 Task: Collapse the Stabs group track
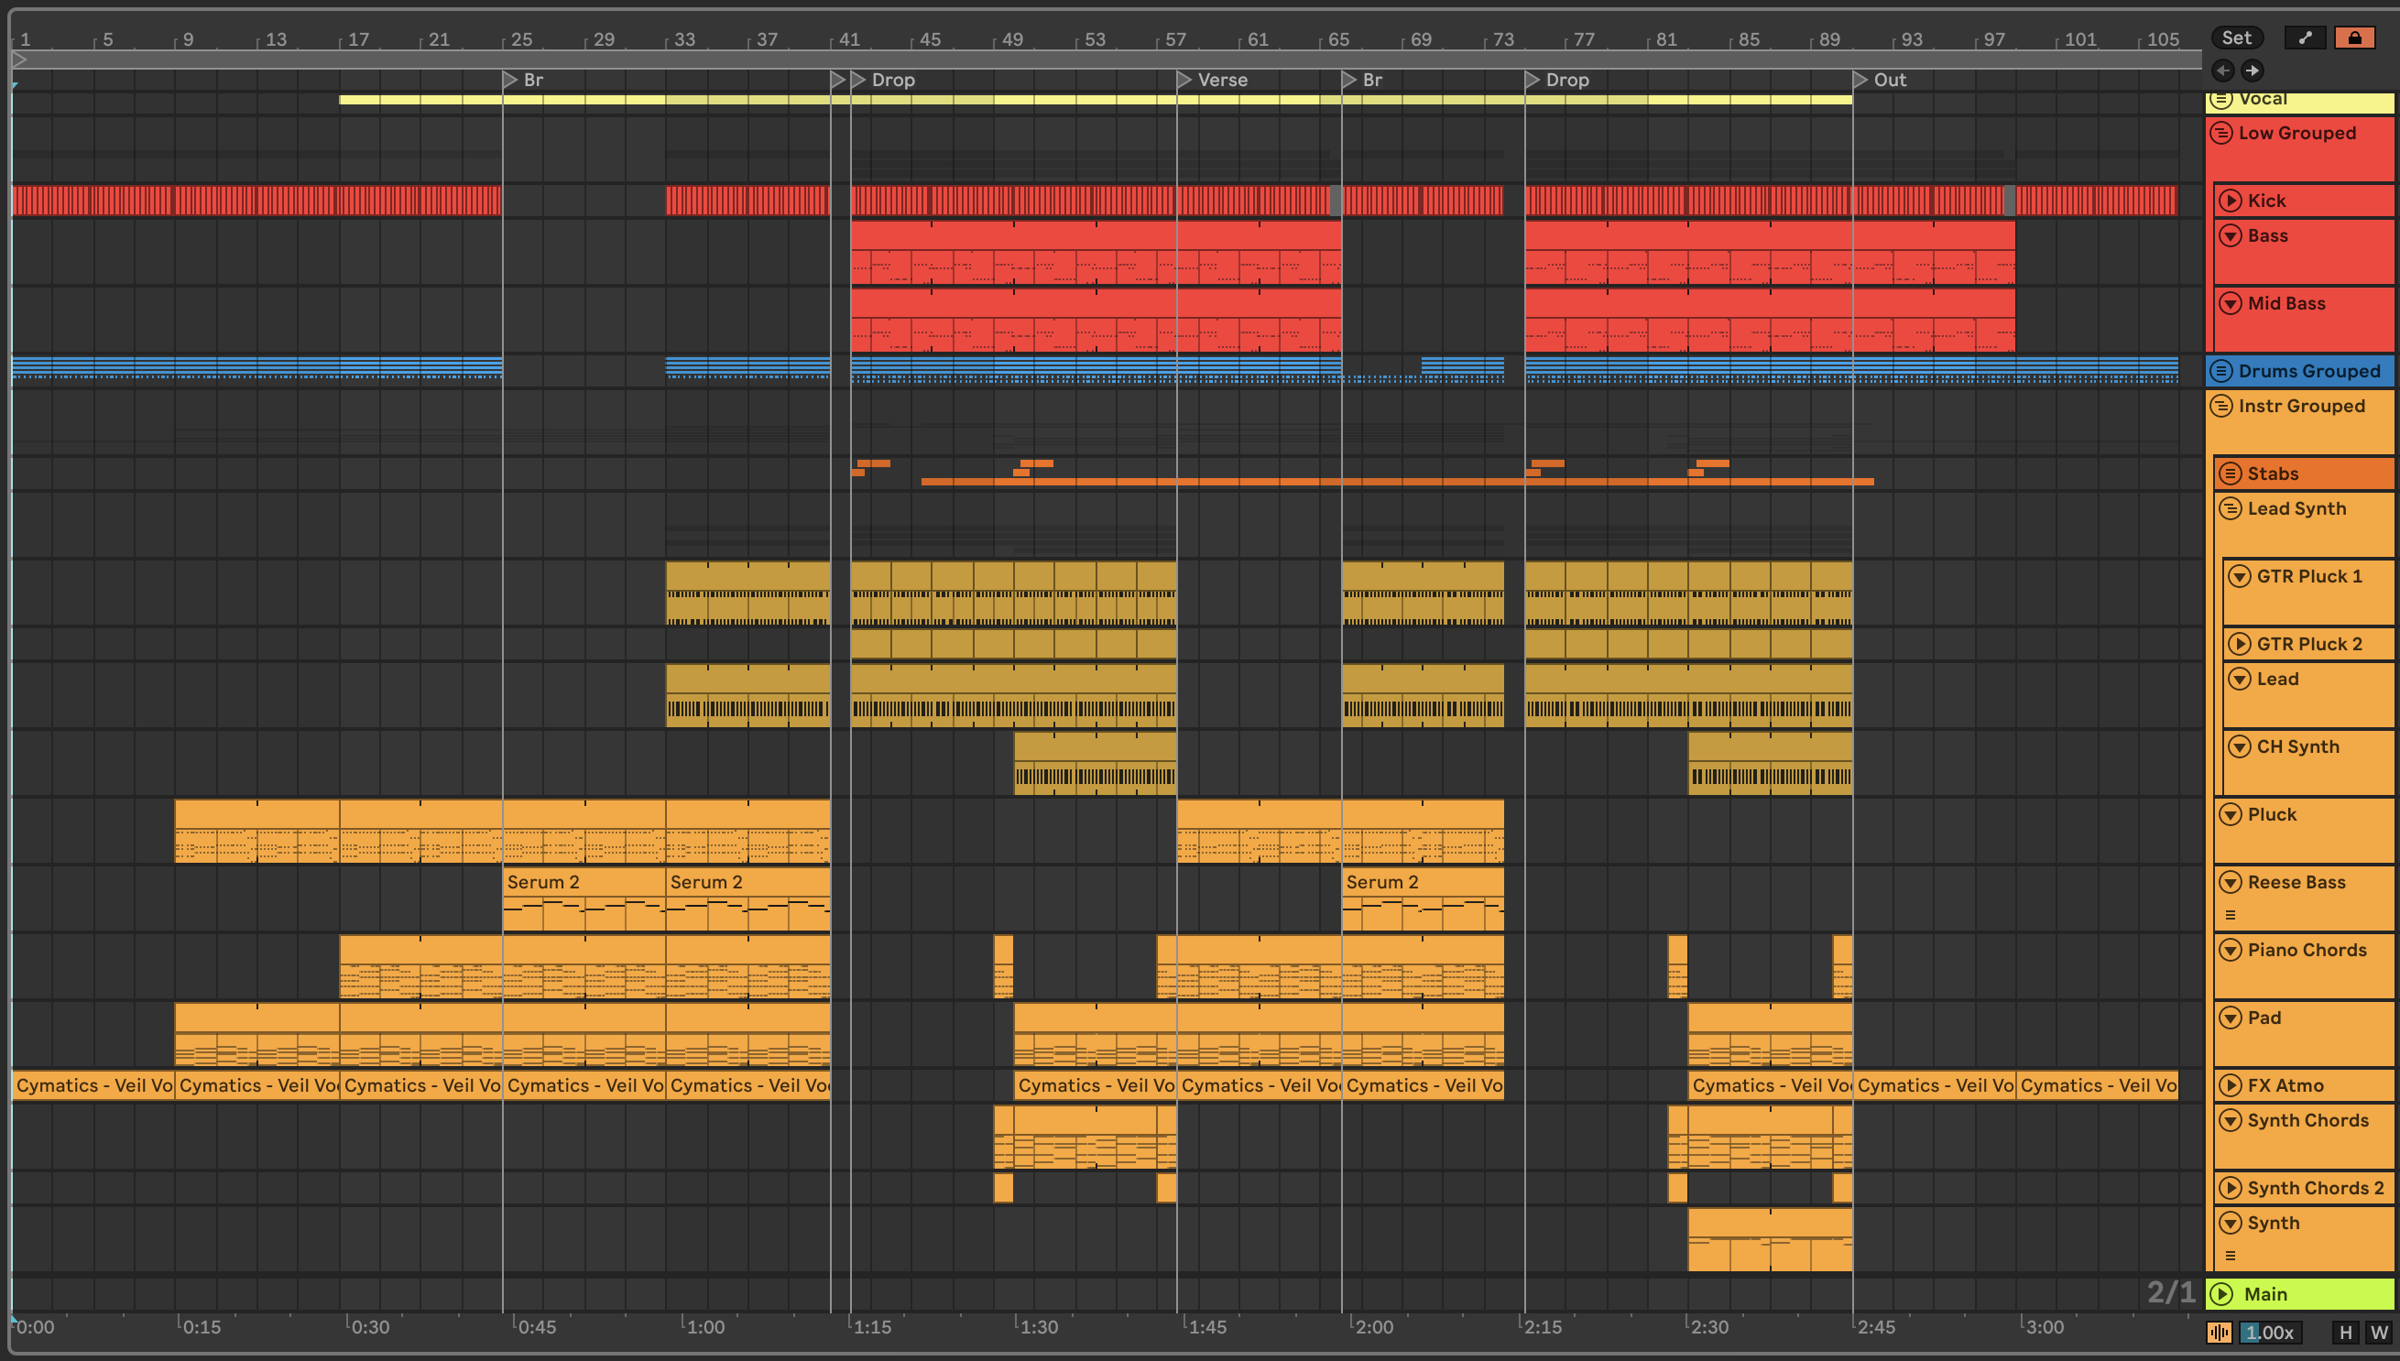pos(2231,474)
